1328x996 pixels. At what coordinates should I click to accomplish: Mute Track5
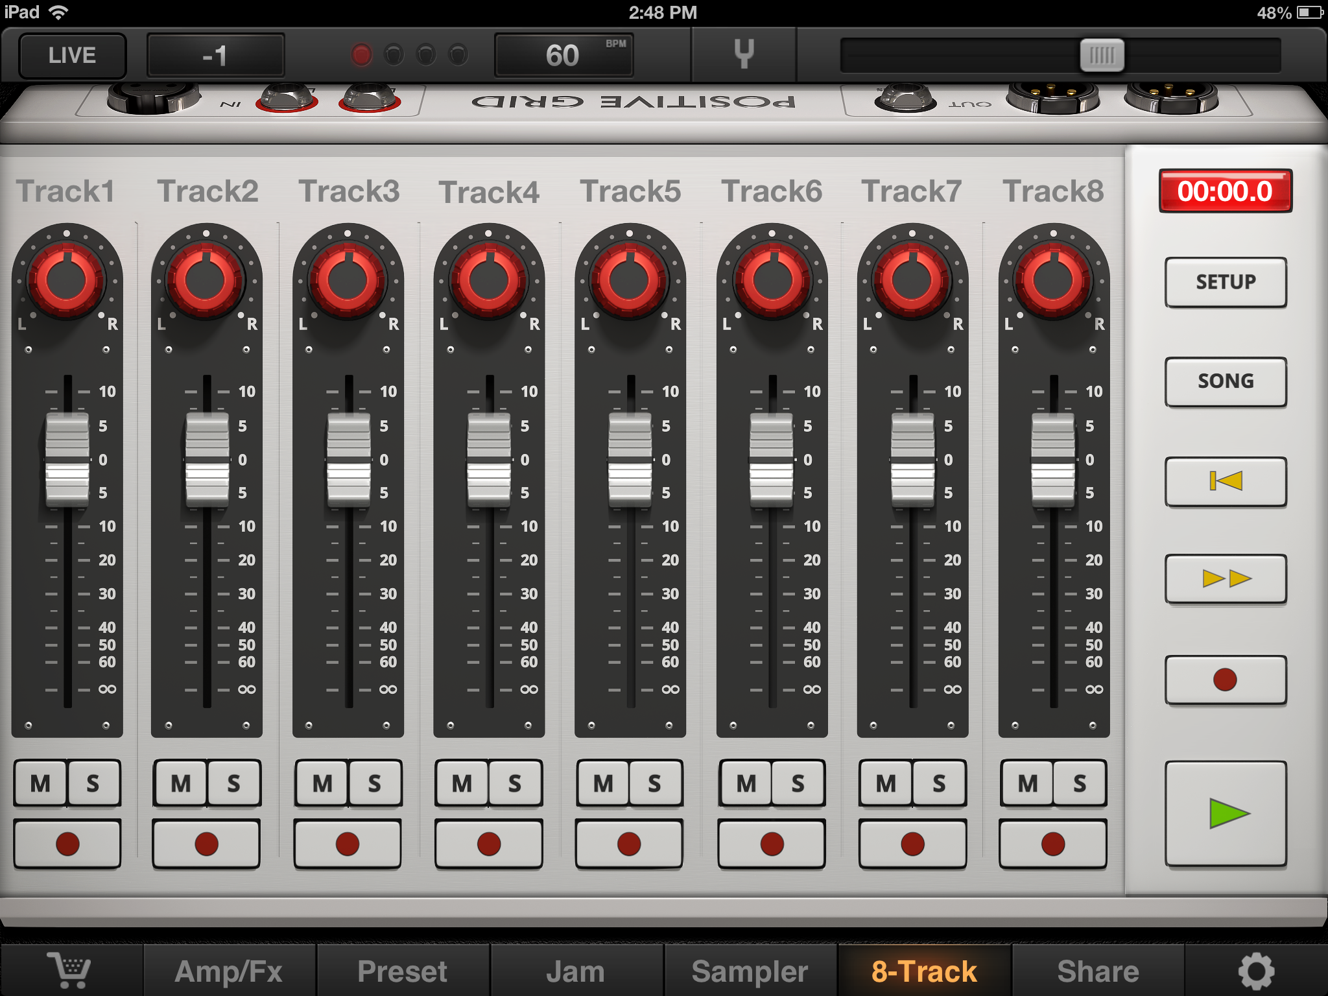click(603, 783)
